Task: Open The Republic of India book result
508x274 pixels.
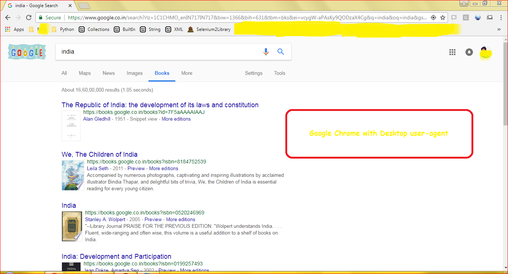Action: [x=160, y=105]
